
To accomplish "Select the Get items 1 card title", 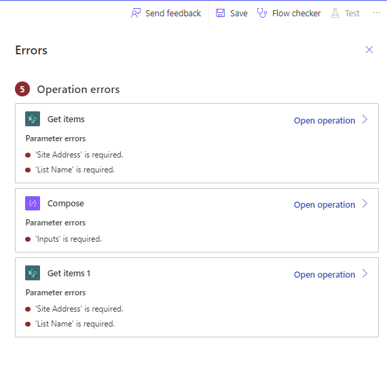I will point(69,274).
